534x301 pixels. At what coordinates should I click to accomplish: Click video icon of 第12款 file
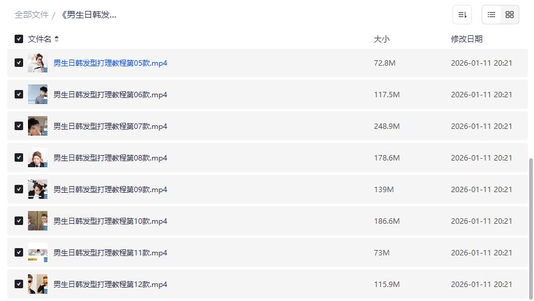pyautogui.click(x=38, y=284)
